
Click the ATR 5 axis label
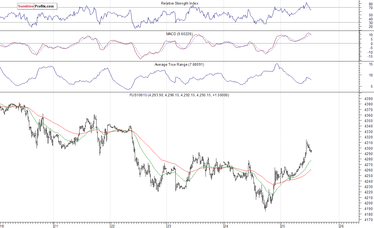372,86
